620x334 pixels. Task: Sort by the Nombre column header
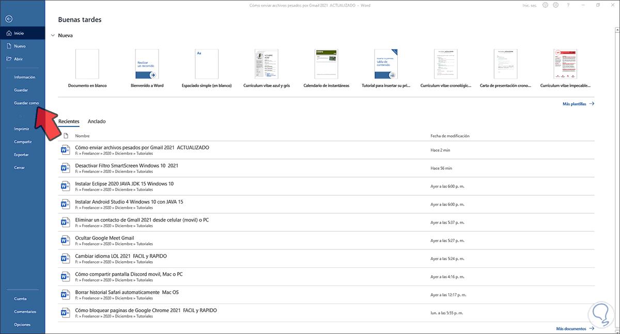pos(82,136)
